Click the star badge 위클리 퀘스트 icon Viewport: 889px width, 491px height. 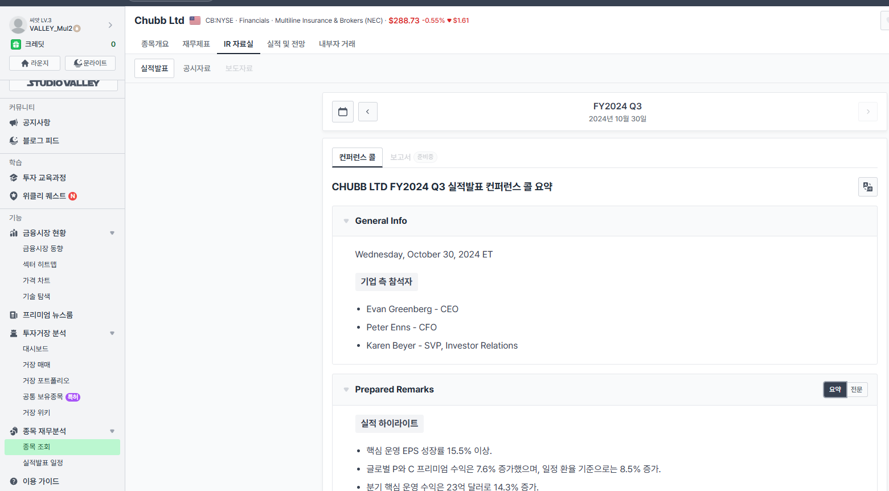pyautogui.click(x=14, y=196)
